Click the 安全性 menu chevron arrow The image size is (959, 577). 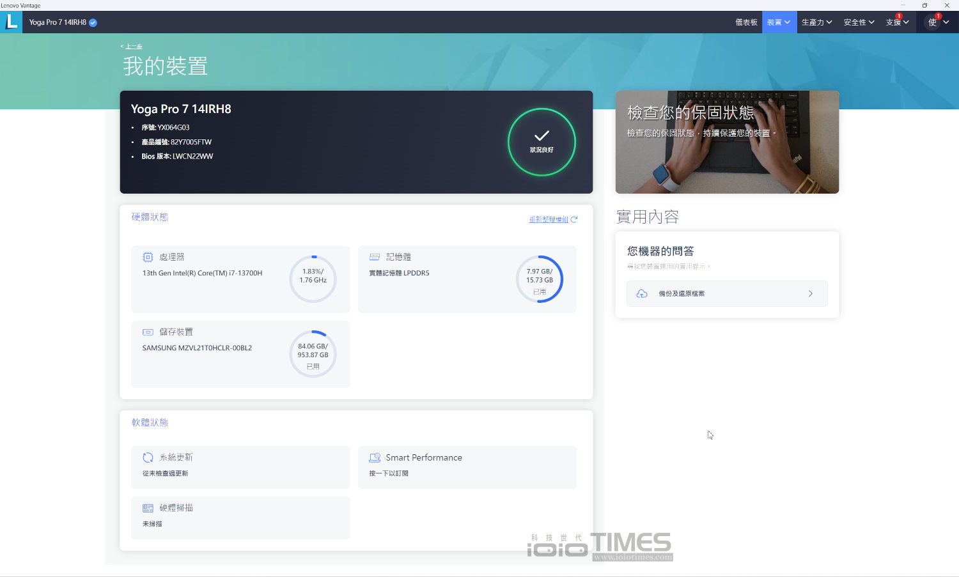[x=871, y=22]
